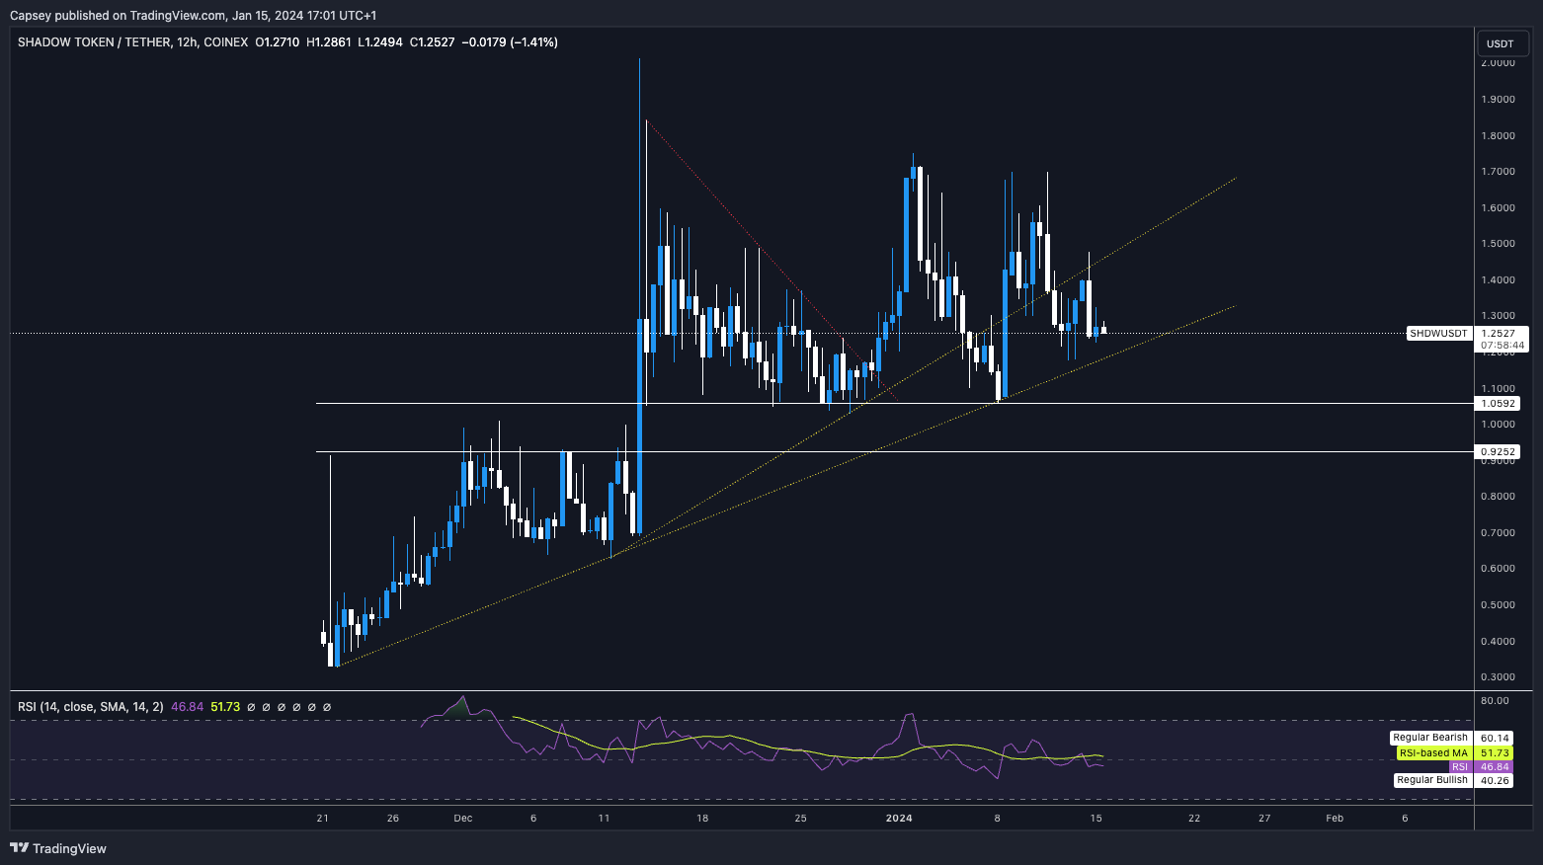Click the purple 46.84 value in RSI legend
Screen dimensions: 1543x865
[x=188, y=707]
